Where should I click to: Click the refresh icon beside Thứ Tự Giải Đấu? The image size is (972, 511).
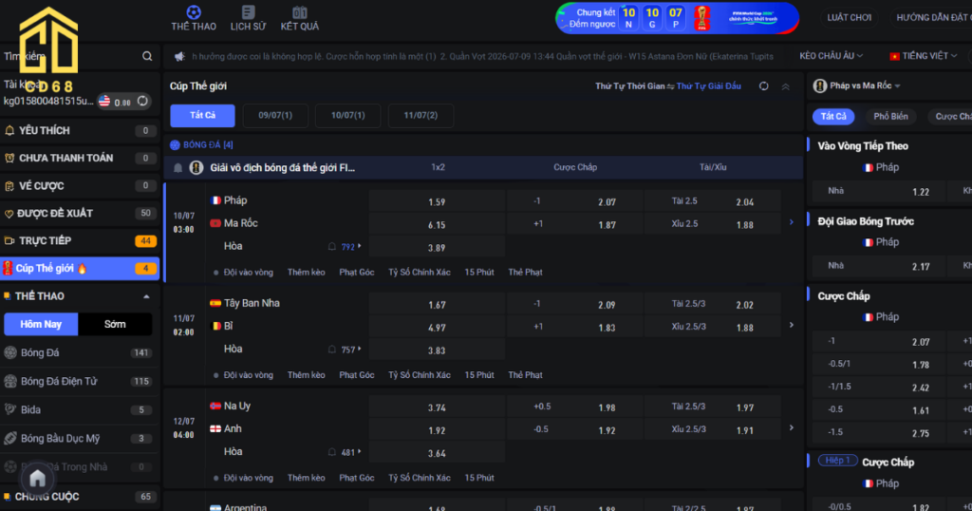click(x=764, y=86)
